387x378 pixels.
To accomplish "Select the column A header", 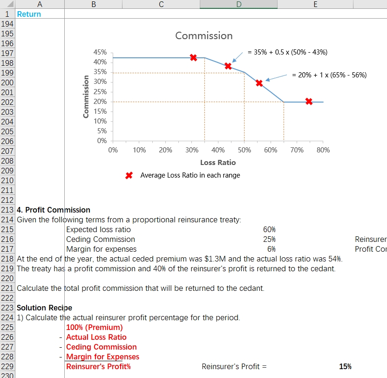I will (40, 4).
